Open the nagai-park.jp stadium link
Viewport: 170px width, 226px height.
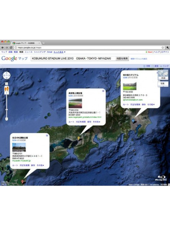click(x=85, y=117)
